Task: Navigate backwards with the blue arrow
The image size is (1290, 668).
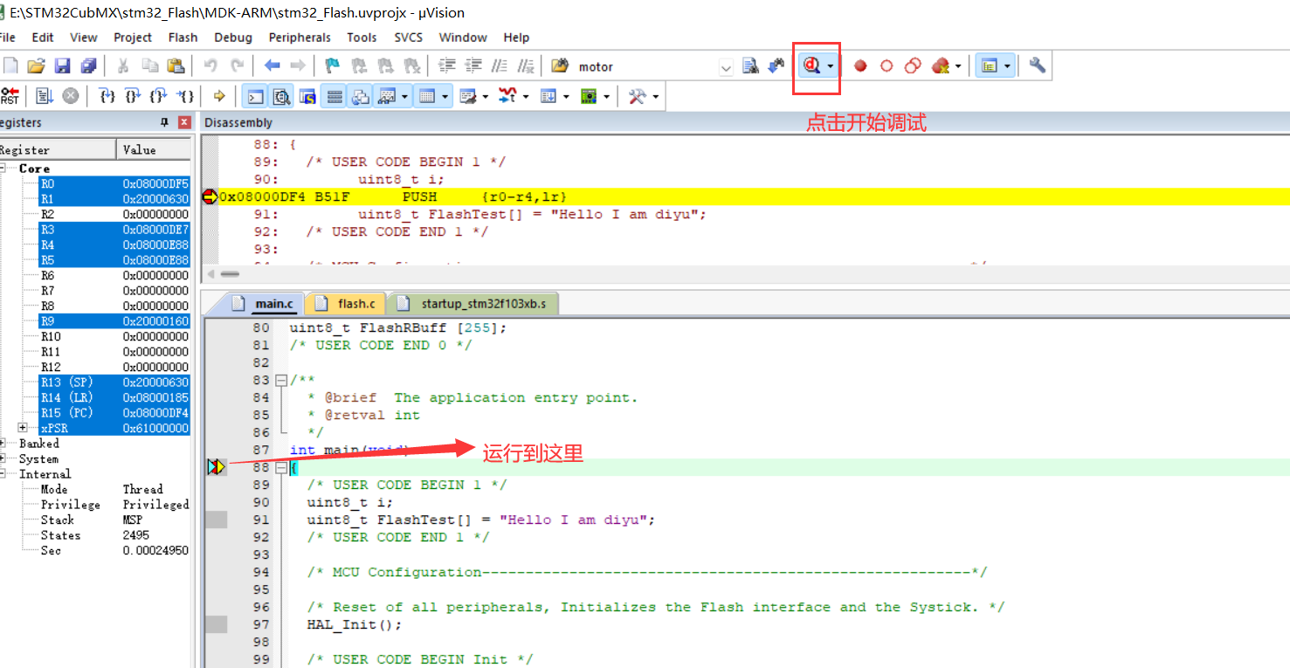Action: click(x=272, y=65)
